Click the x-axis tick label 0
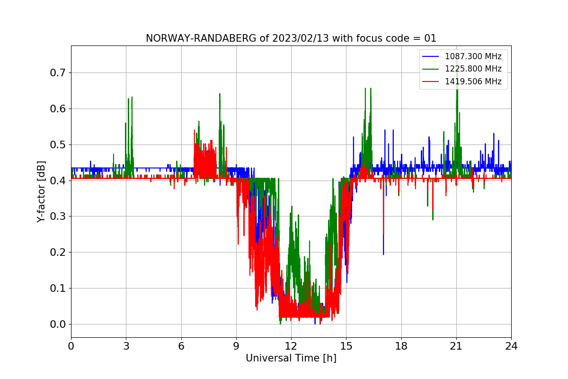The image size is (568, 379). [x=71, y=346]
